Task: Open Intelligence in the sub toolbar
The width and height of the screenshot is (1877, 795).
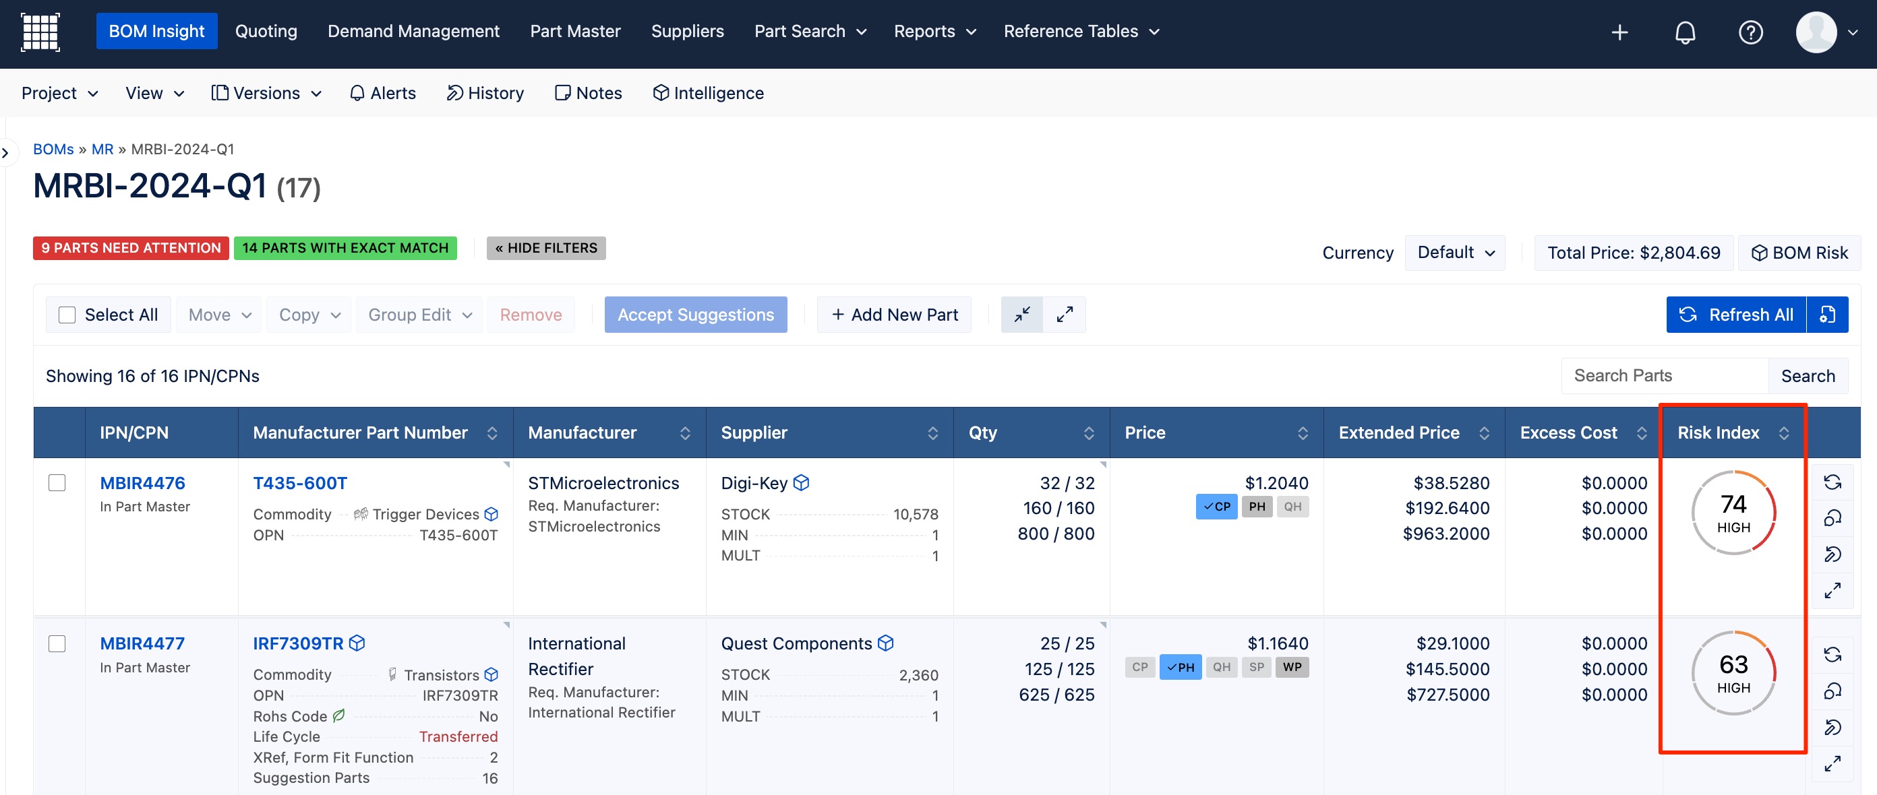Action: pyautogui.click(x=707, y=93)
